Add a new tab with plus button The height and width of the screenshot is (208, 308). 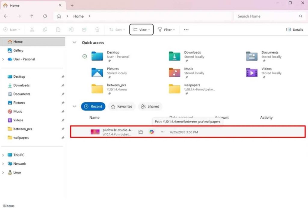pyautogui.click(x=72, y=5)
